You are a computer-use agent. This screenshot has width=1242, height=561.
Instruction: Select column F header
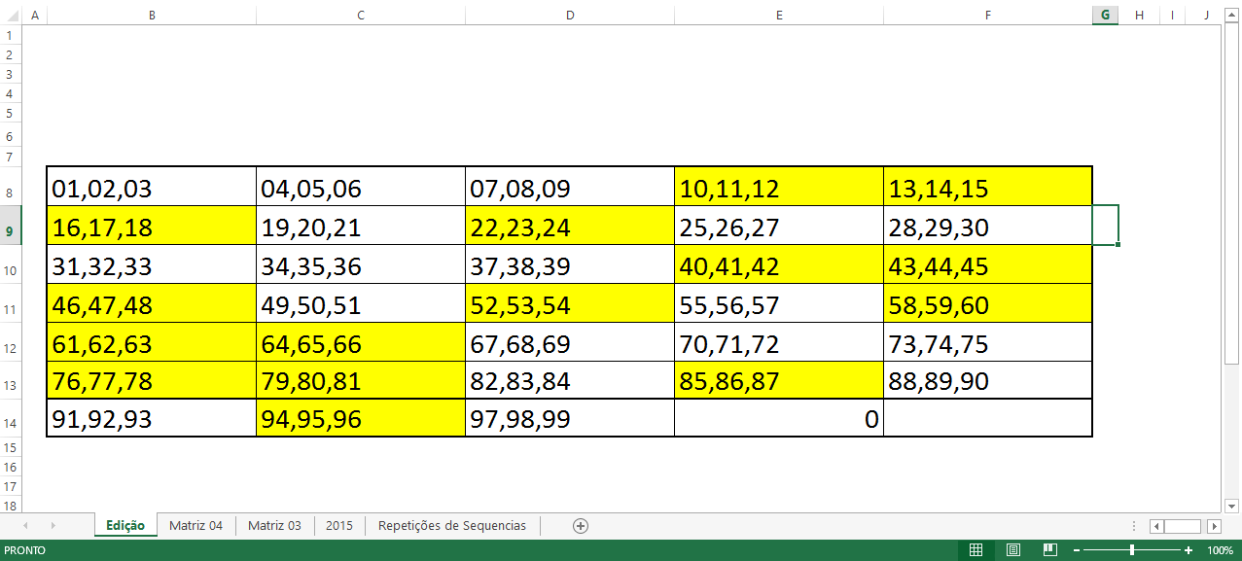click(x=988, y=15)
